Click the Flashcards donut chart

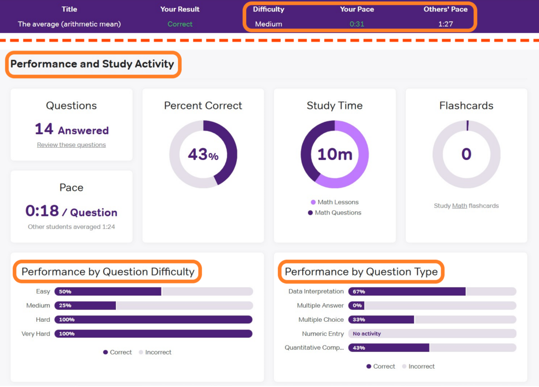466,154
